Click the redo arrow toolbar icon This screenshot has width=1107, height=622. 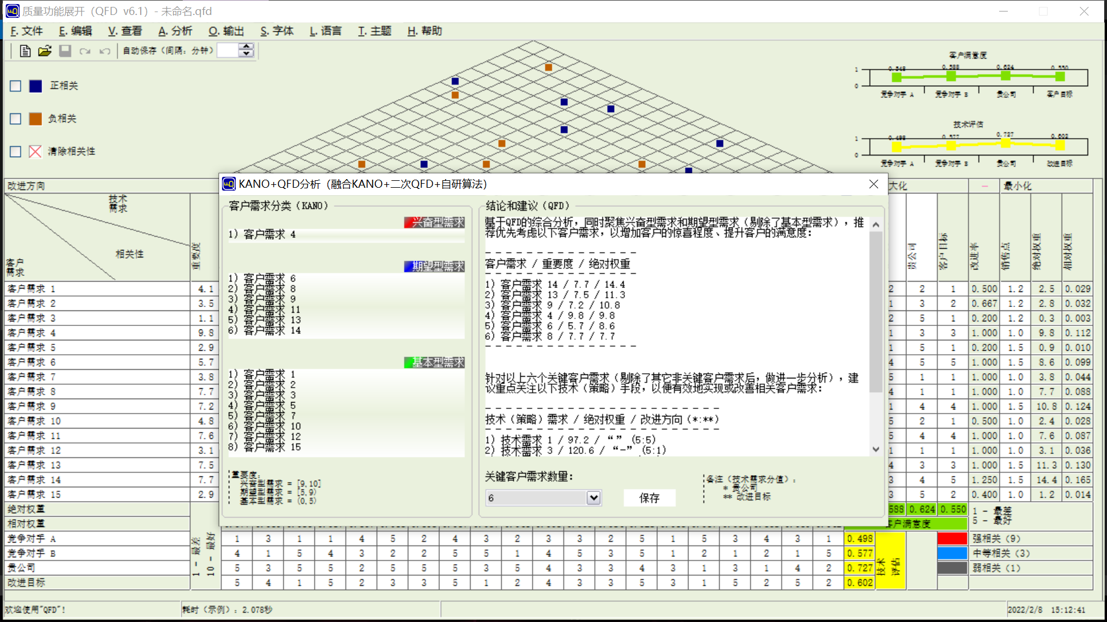pyautogui.click(x=85, y=51)
